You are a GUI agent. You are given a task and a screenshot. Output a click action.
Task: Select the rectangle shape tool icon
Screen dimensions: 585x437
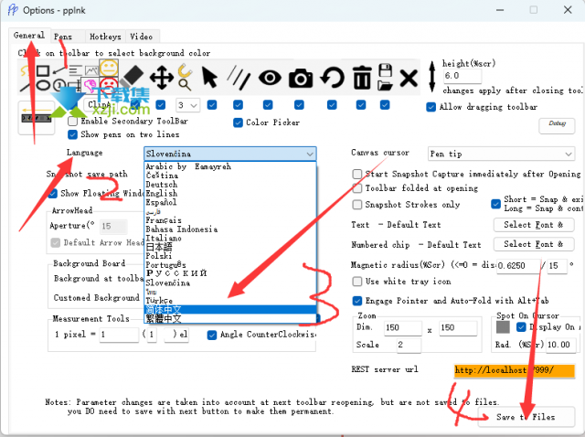click(x=43, y=70)
